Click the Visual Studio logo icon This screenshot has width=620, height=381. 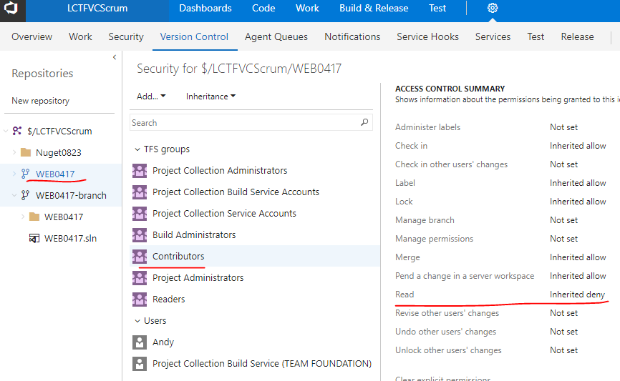[14, 9]
